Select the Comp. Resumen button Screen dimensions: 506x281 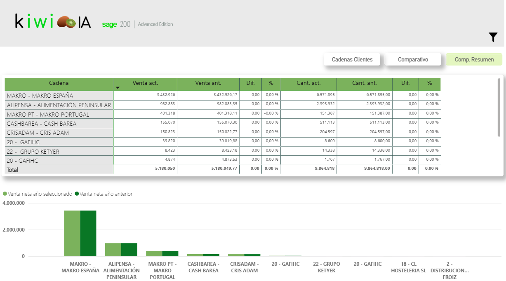[x=474, y=60]
